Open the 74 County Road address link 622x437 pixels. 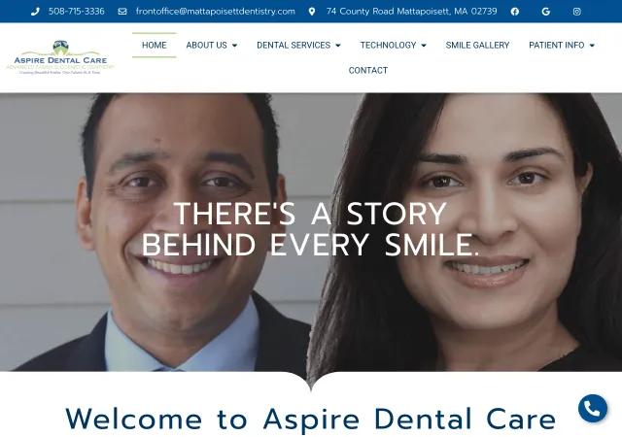[x=411, y=12]
